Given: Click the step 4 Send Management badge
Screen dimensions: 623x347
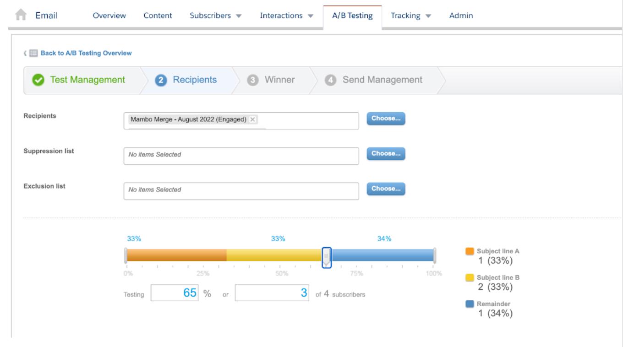Looking at the screenshot, I should pos(328,80).
